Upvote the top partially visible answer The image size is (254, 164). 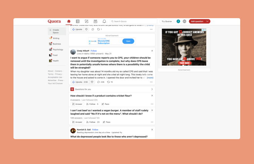77,29
